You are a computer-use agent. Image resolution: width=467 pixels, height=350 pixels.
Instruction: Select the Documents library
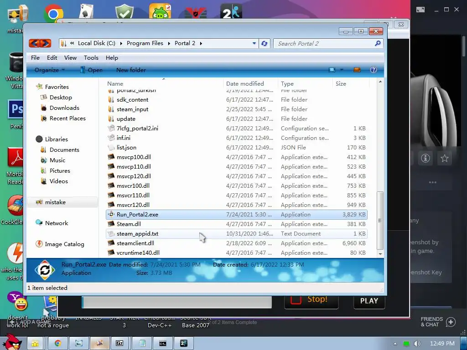tap(64, 149)
